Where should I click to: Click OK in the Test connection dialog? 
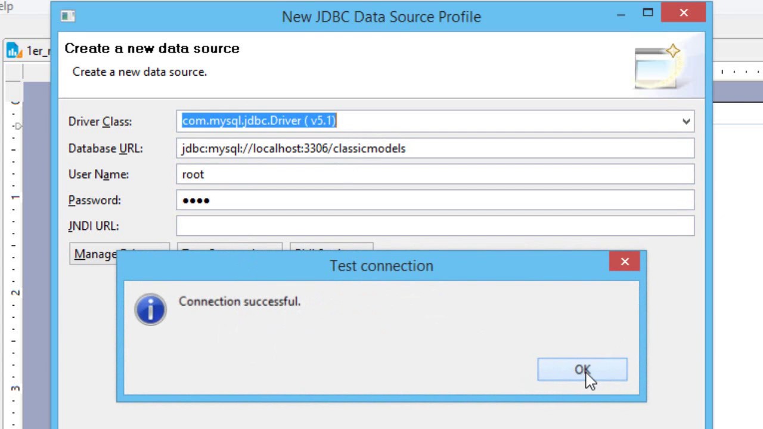pyautogui.click(x=582, y=369)
